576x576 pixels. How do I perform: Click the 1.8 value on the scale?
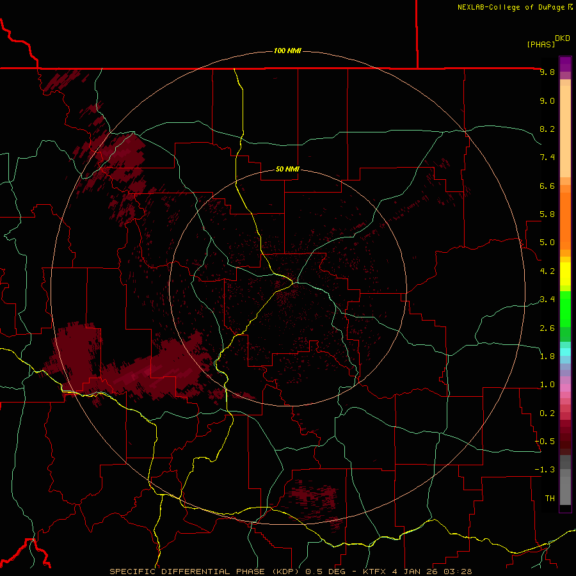pos(547,356)
